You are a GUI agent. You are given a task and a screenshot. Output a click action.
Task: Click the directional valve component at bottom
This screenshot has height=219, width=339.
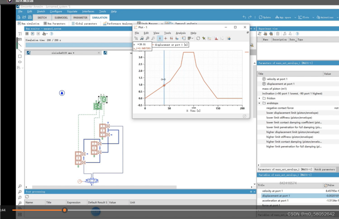pos(92,181)
